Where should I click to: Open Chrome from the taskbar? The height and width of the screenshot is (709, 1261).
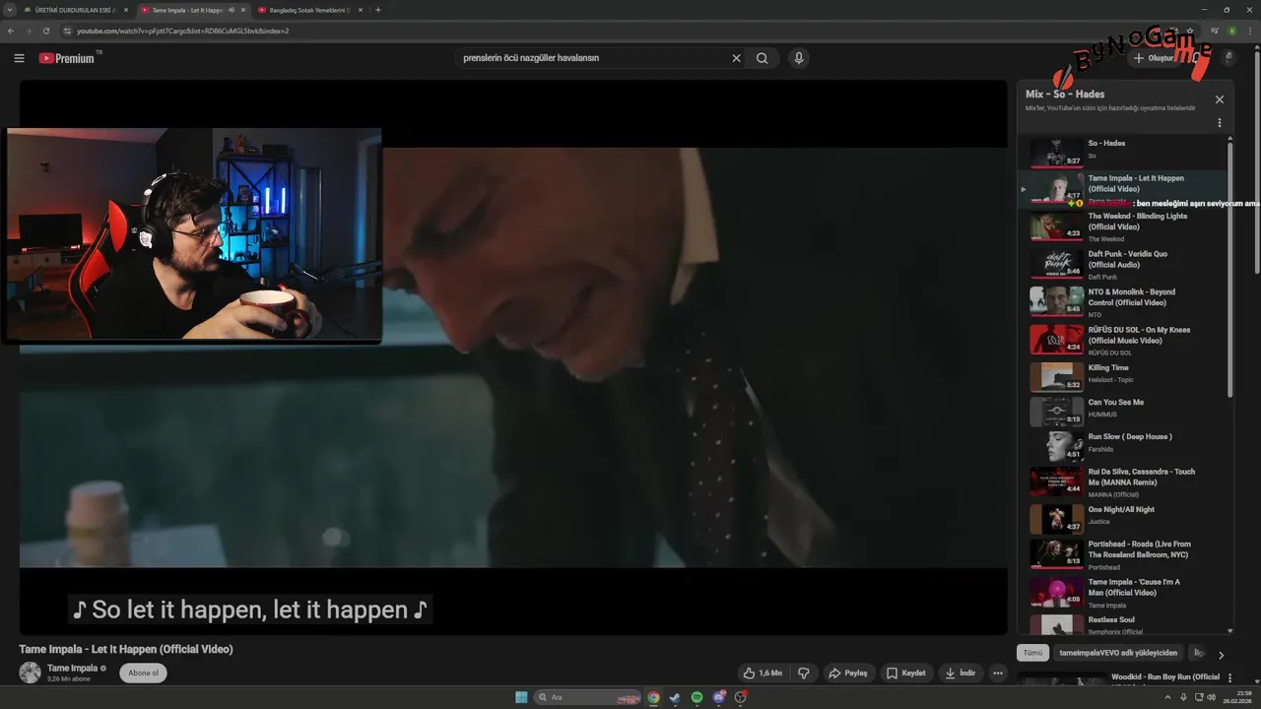[x=653, y=697]
